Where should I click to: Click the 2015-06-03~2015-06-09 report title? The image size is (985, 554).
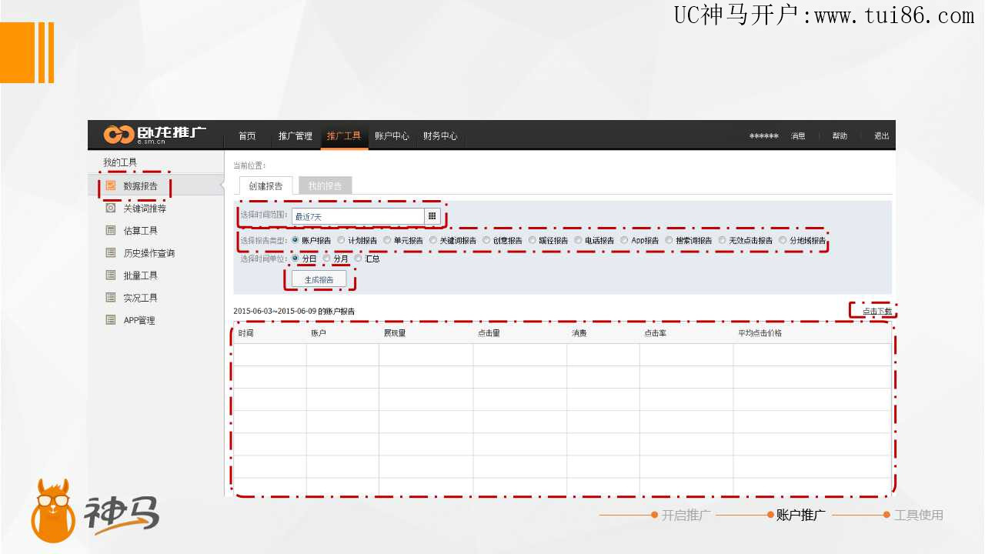click(x=294, y=311)
